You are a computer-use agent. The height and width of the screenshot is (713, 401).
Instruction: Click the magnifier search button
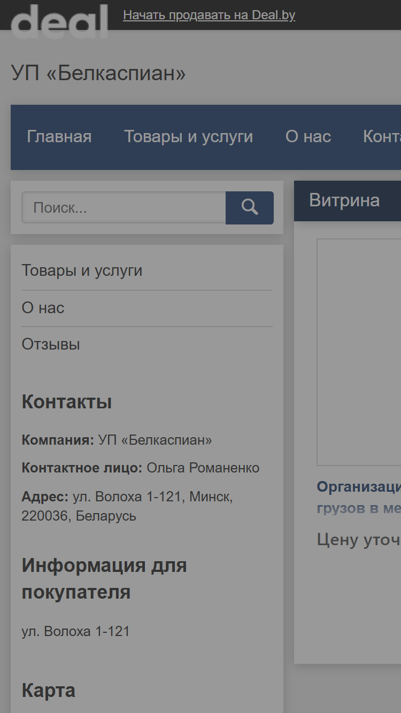click(250, 207)
